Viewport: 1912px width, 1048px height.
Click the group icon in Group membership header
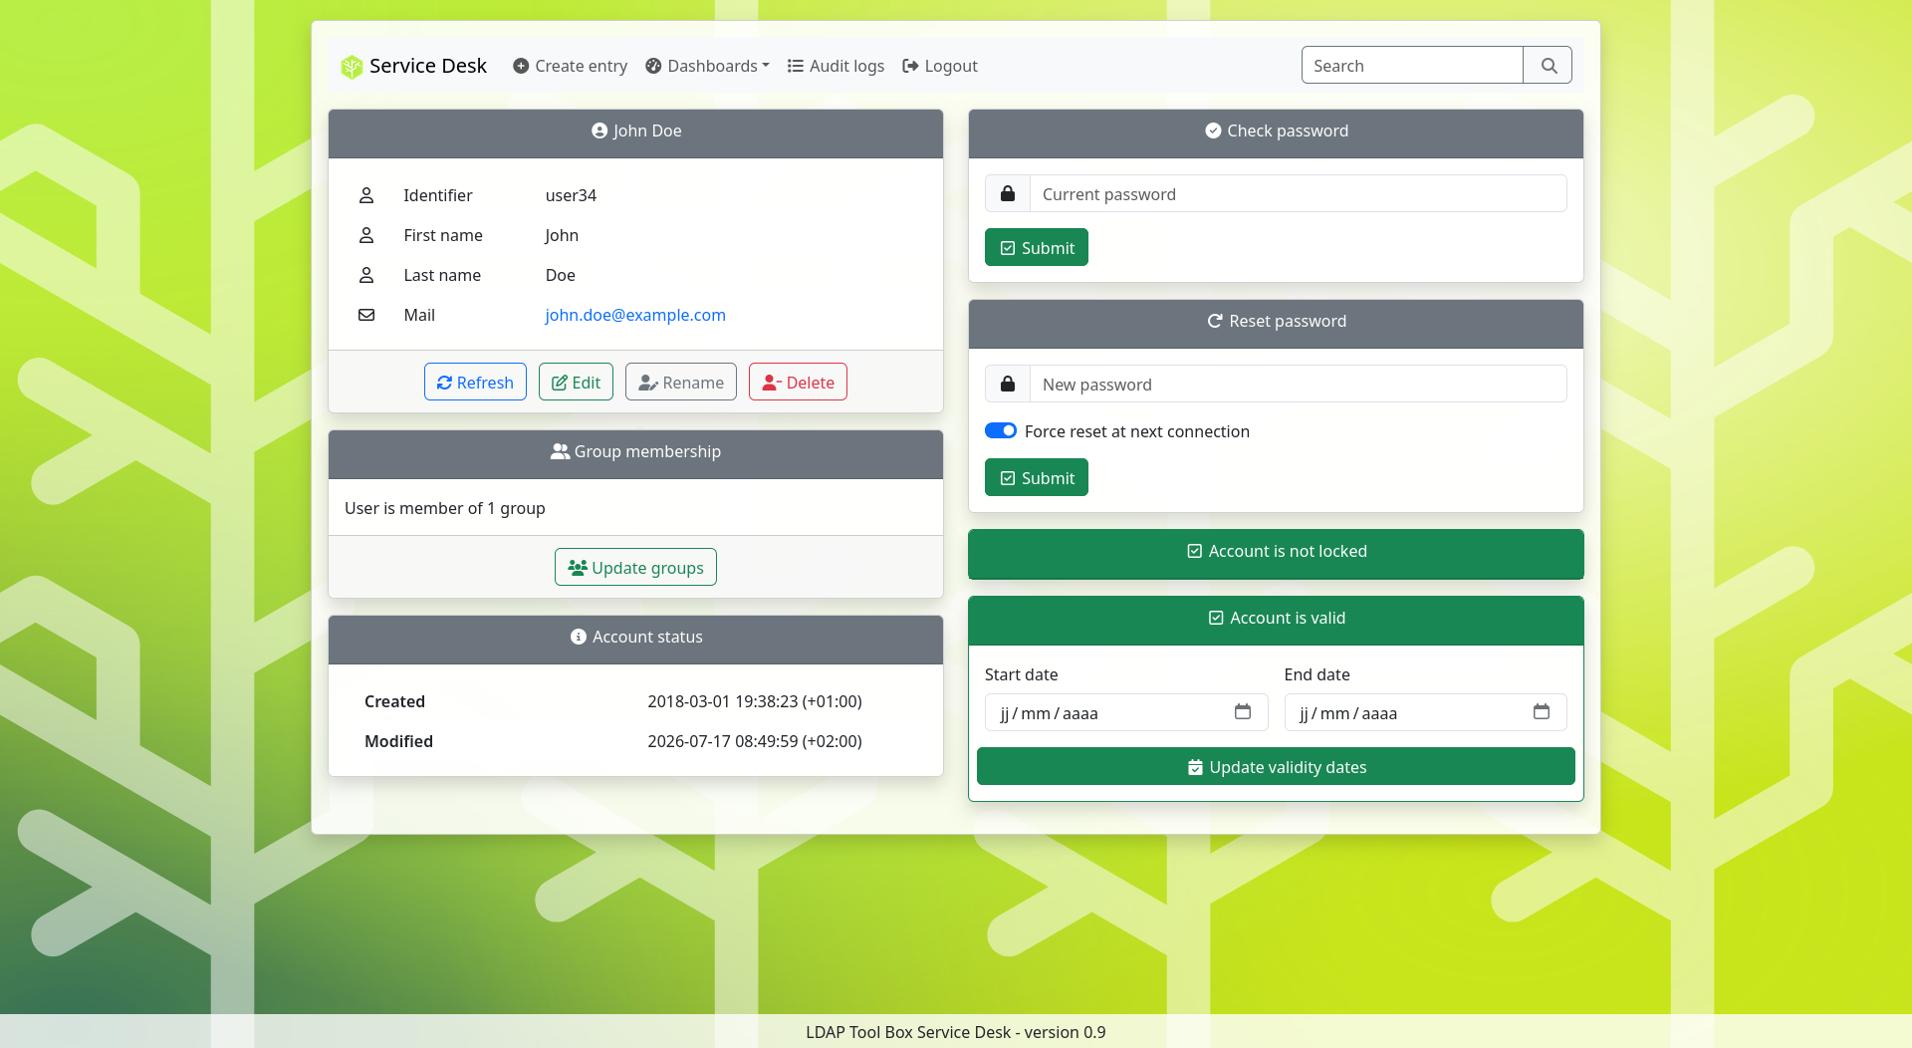[560, 451]
